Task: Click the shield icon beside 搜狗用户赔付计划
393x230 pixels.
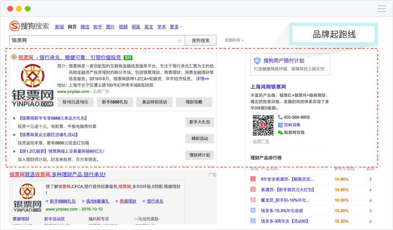Action: pos(257,61)
